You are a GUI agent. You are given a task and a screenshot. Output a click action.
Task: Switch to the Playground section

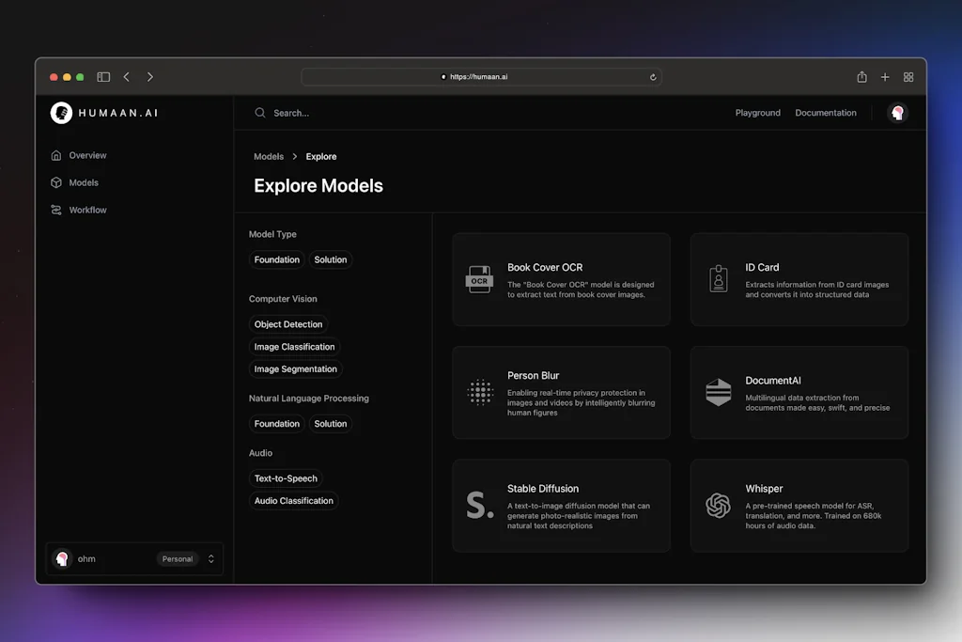coord(758,112)
